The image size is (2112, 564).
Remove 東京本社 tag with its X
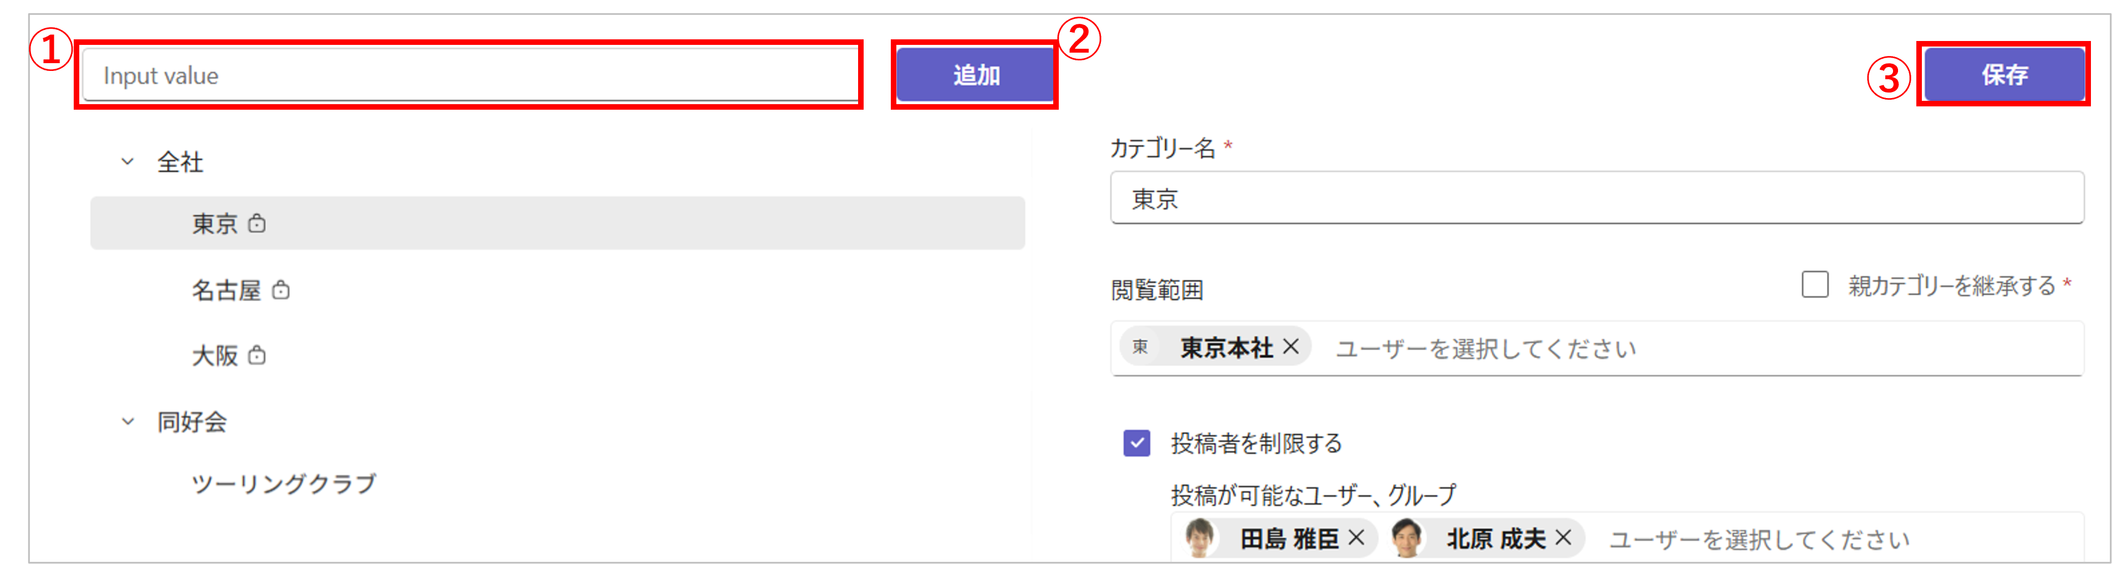pyautogui.click(x=1290, y=347)
